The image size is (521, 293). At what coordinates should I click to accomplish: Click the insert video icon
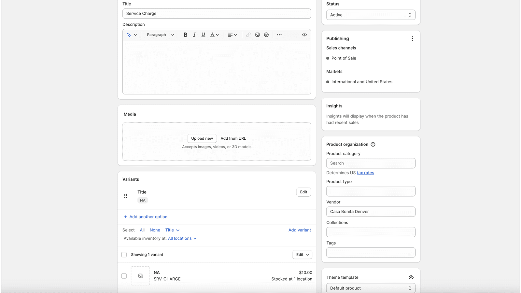266,35
